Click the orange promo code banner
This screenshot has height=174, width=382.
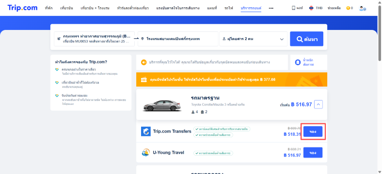[x=232, y=79]
